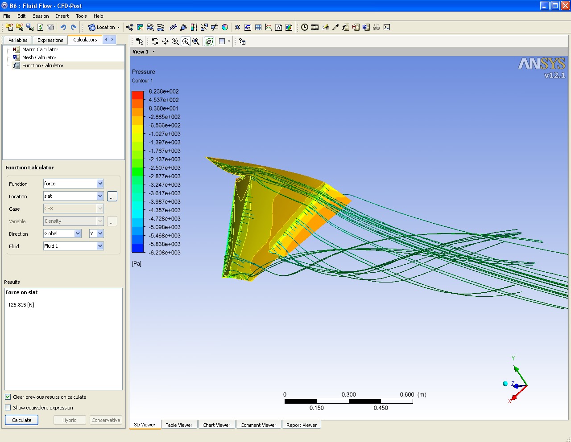This screenshot has height=442, width=571.
Task: Click the Load Results toolbar icon
Action: (x=9, y=27)
